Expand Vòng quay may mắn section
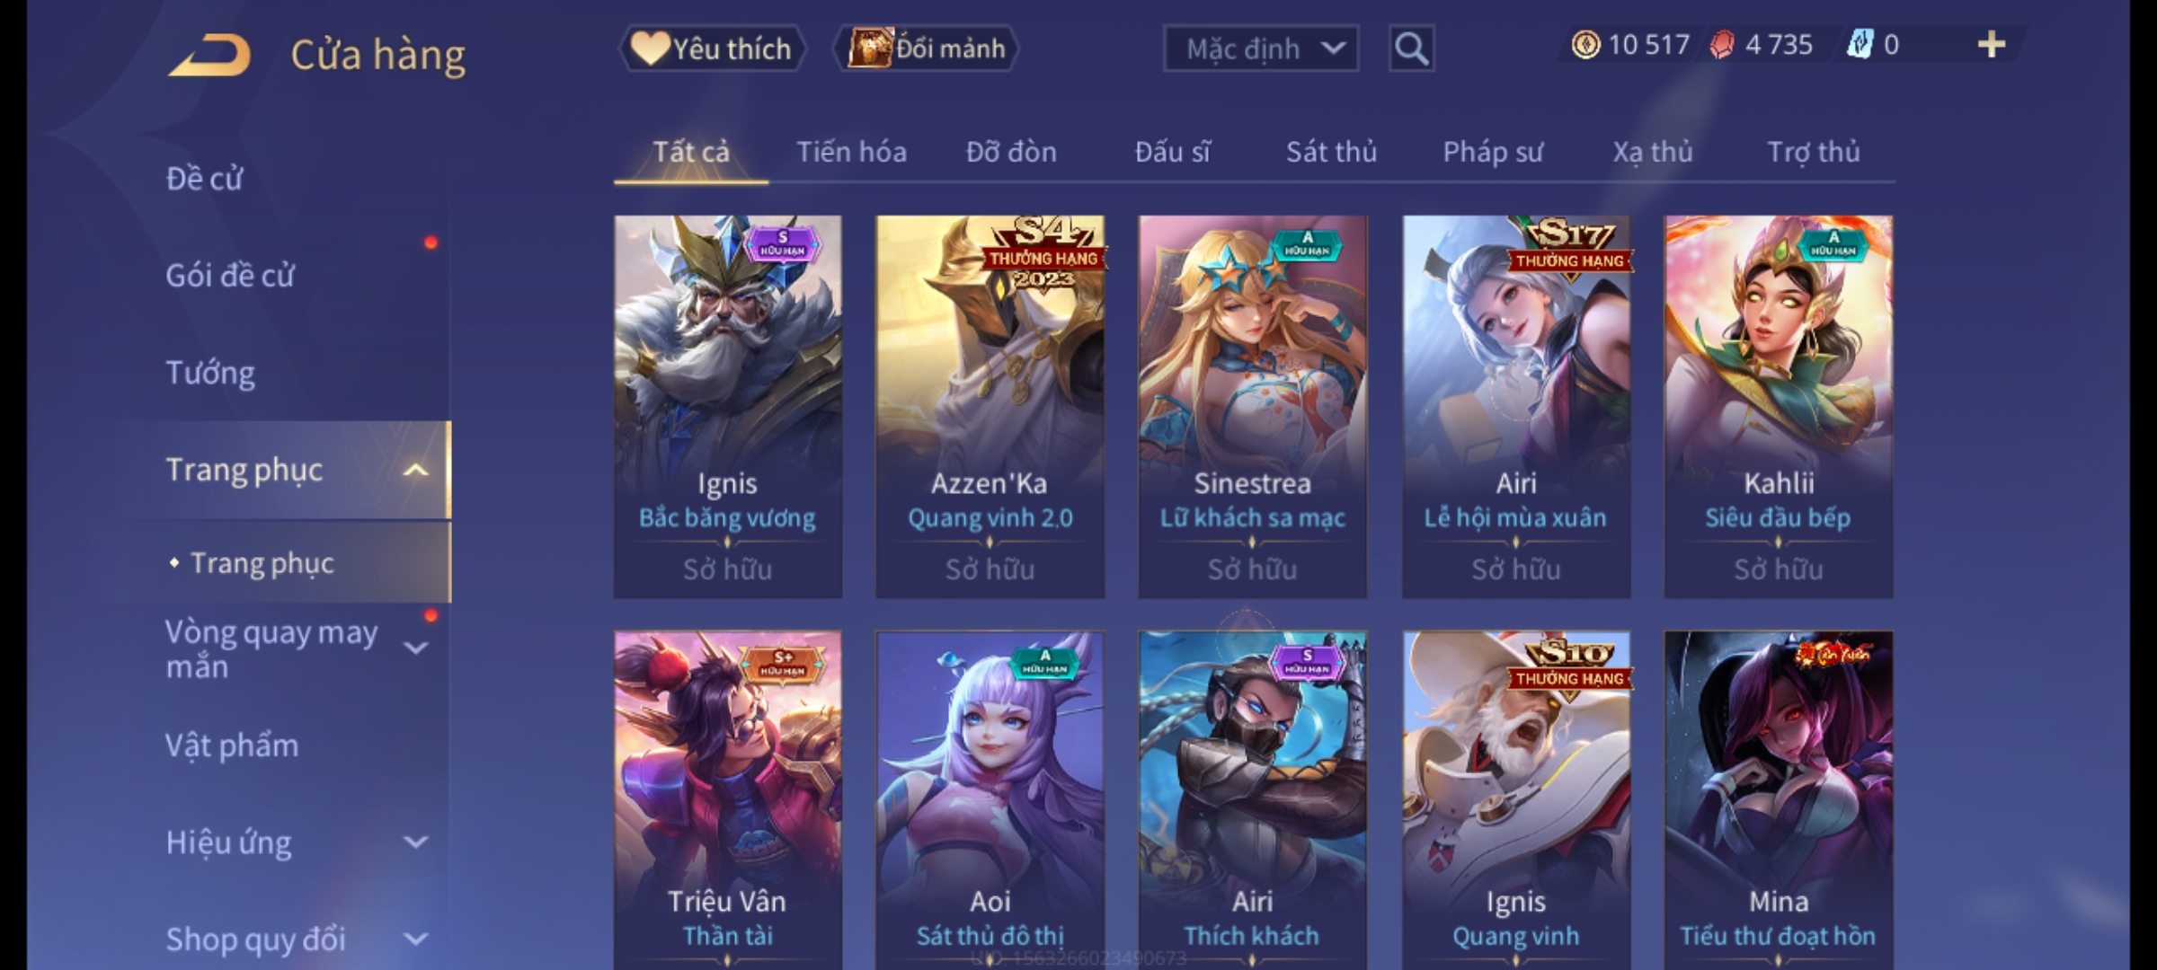This screenshot has width=2157, height=970. click(x=415, y=648)
